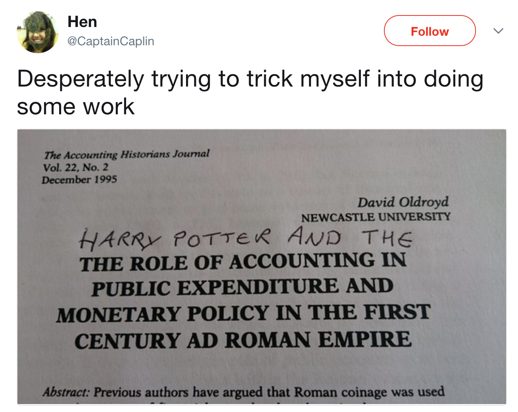The image size is (518, 412).
Task: Click the Follow button
Action: (x=430, y=31)
